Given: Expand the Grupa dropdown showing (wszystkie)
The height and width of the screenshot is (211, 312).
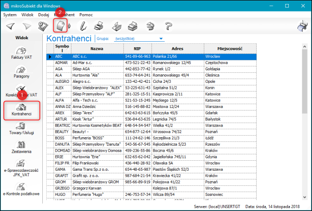Looking at the screenshot, I should pos(139,39).
